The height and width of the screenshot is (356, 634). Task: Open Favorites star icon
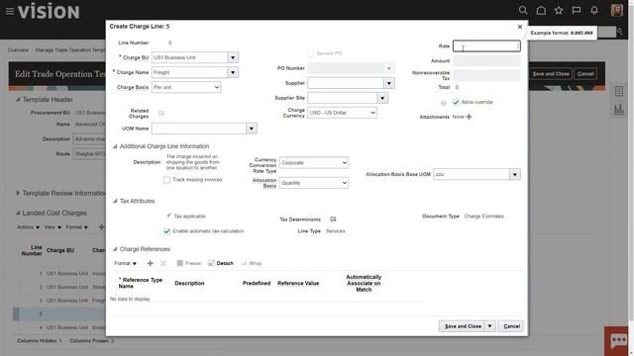coord(559,11)
